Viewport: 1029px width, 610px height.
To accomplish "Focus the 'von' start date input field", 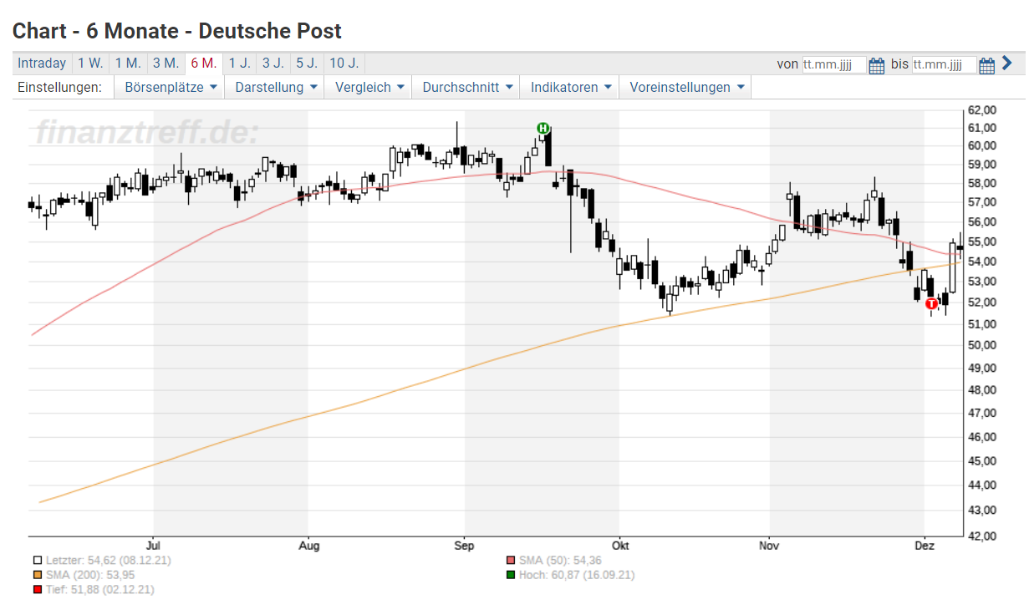I will [x=834, y=64].
